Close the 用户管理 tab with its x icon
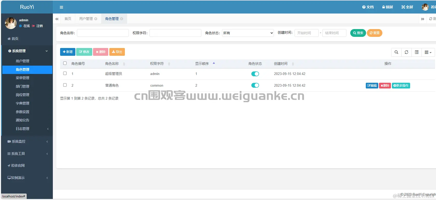Screen dimensions: 436x200 (96, 19)
